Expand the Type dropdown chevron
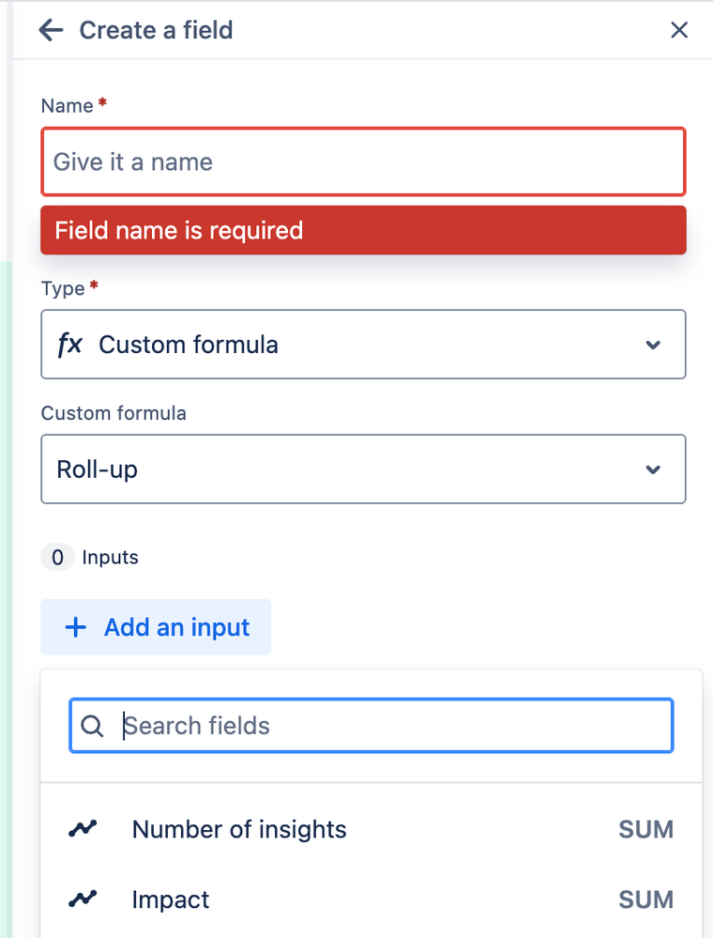 (x=653, y=345)
